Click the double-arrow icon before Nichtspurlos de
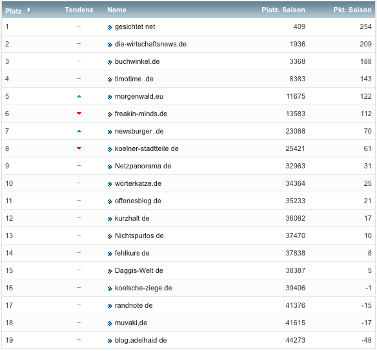The image size is (377, 351). (x=110, y=236)
